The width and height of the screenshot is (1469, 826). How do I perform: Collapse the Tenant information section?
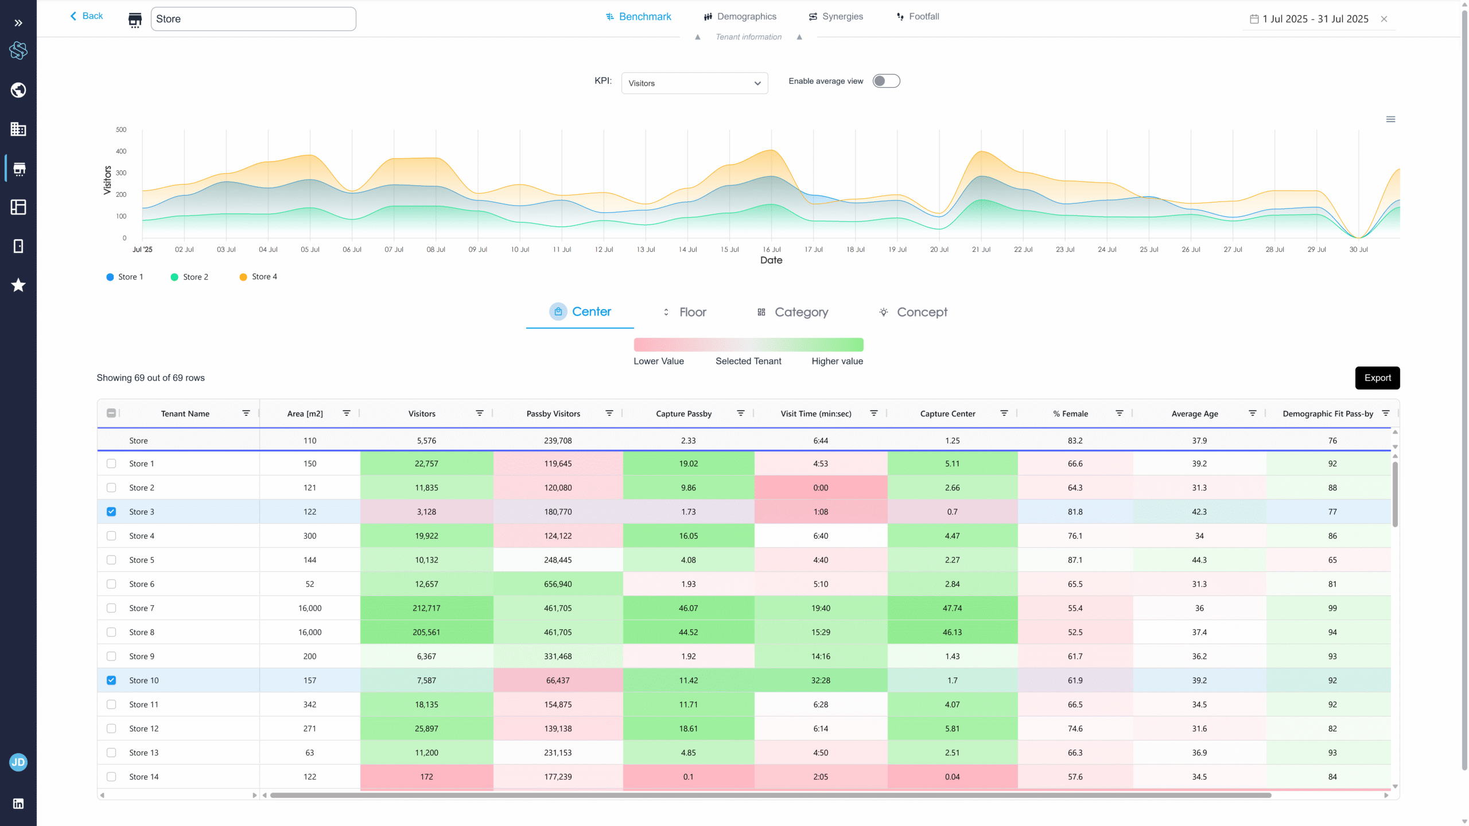(748, 37)
